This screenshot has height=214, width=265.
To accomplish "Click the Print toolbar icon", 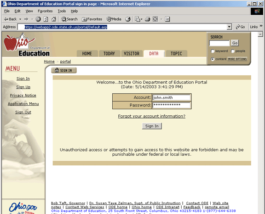I will 148,19.
